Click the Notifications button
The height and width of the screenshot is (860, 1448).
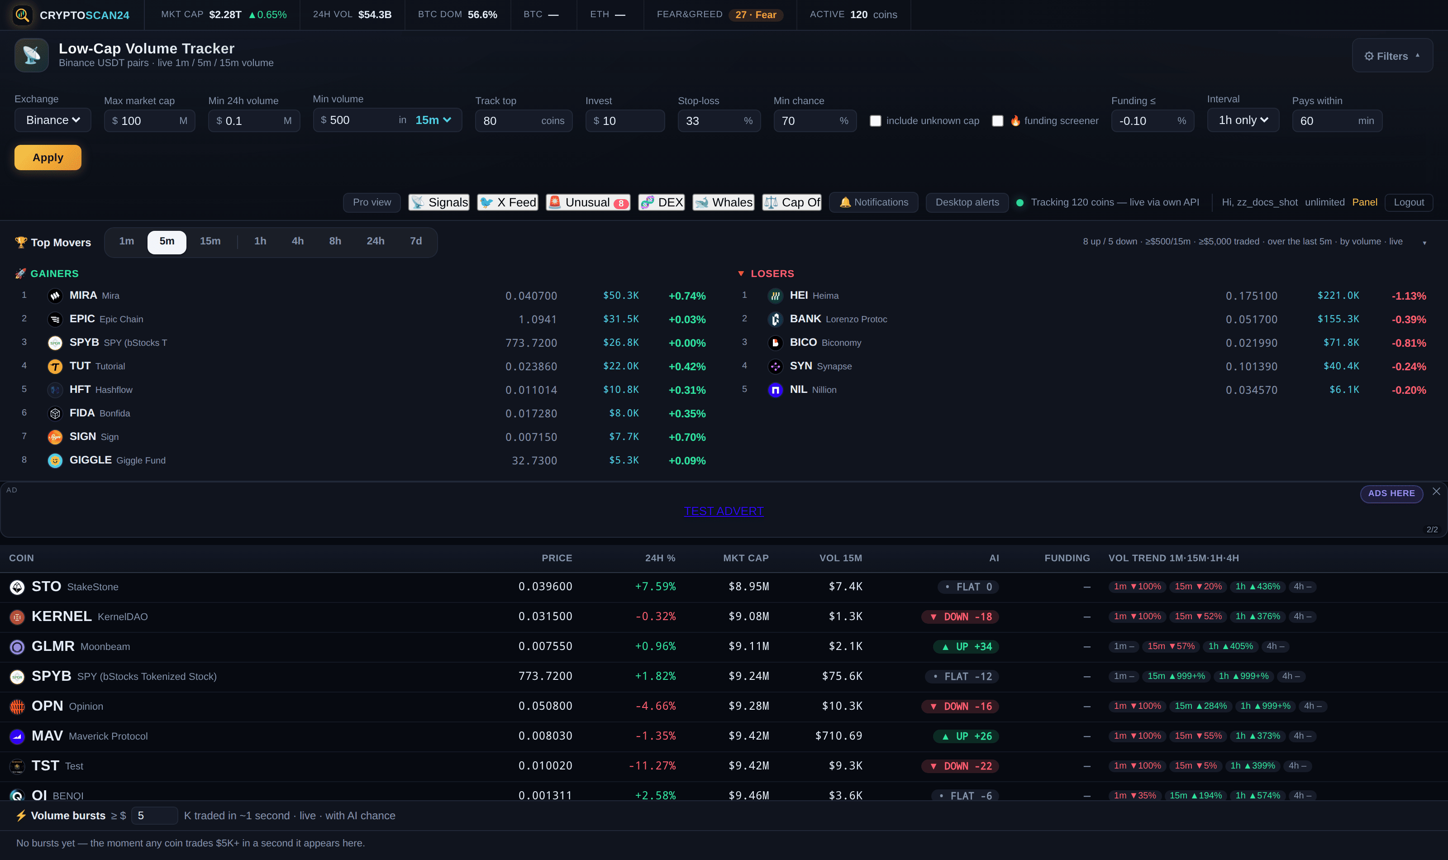[873, 202]
